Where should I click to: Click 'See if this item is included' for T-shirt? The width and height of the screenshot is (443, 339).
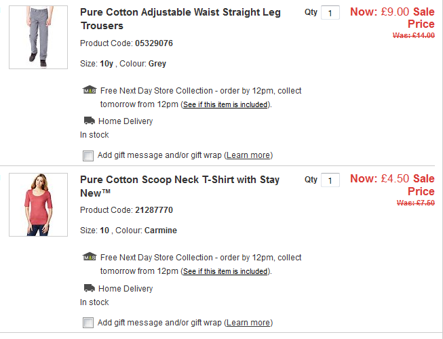click(x=226, y=272)
